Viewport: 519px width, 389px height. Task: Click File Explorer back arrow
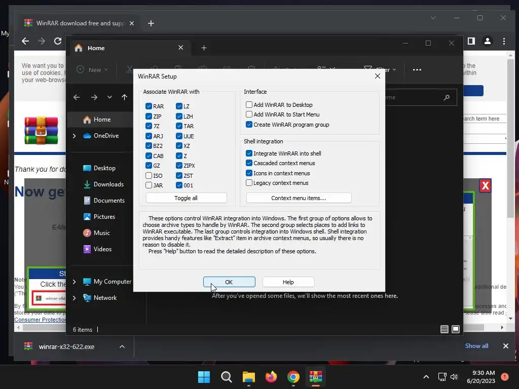click(77, 97)
